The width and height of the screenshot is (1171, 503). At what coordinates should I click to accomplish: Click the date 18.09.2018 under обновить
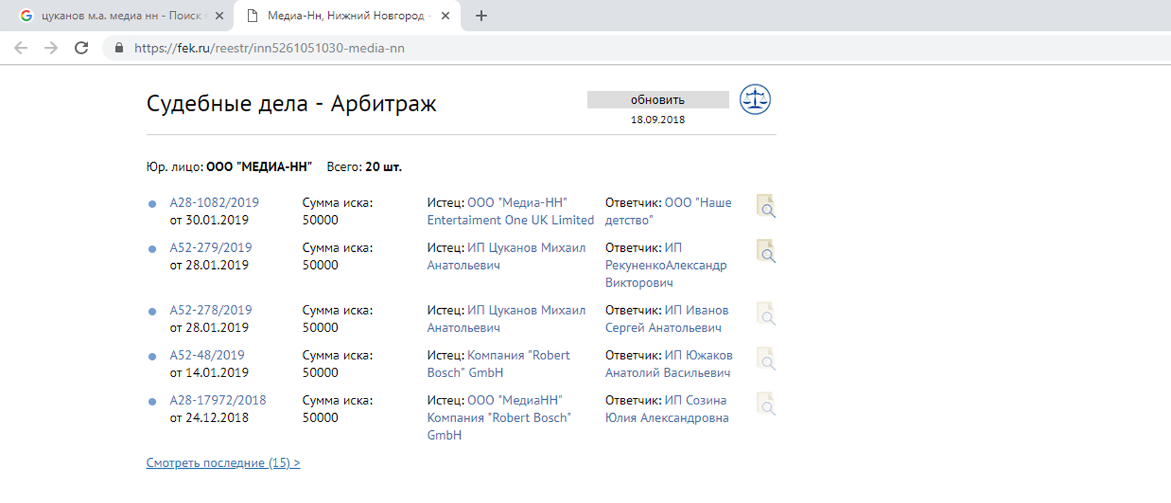click(658, 120)
